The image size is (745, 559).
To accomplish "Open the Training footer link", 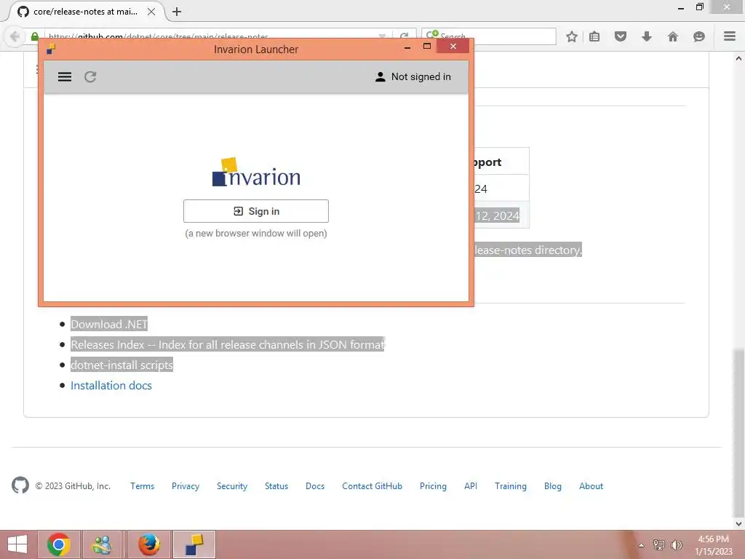I will pyautogui.click(x=511, y=485).
